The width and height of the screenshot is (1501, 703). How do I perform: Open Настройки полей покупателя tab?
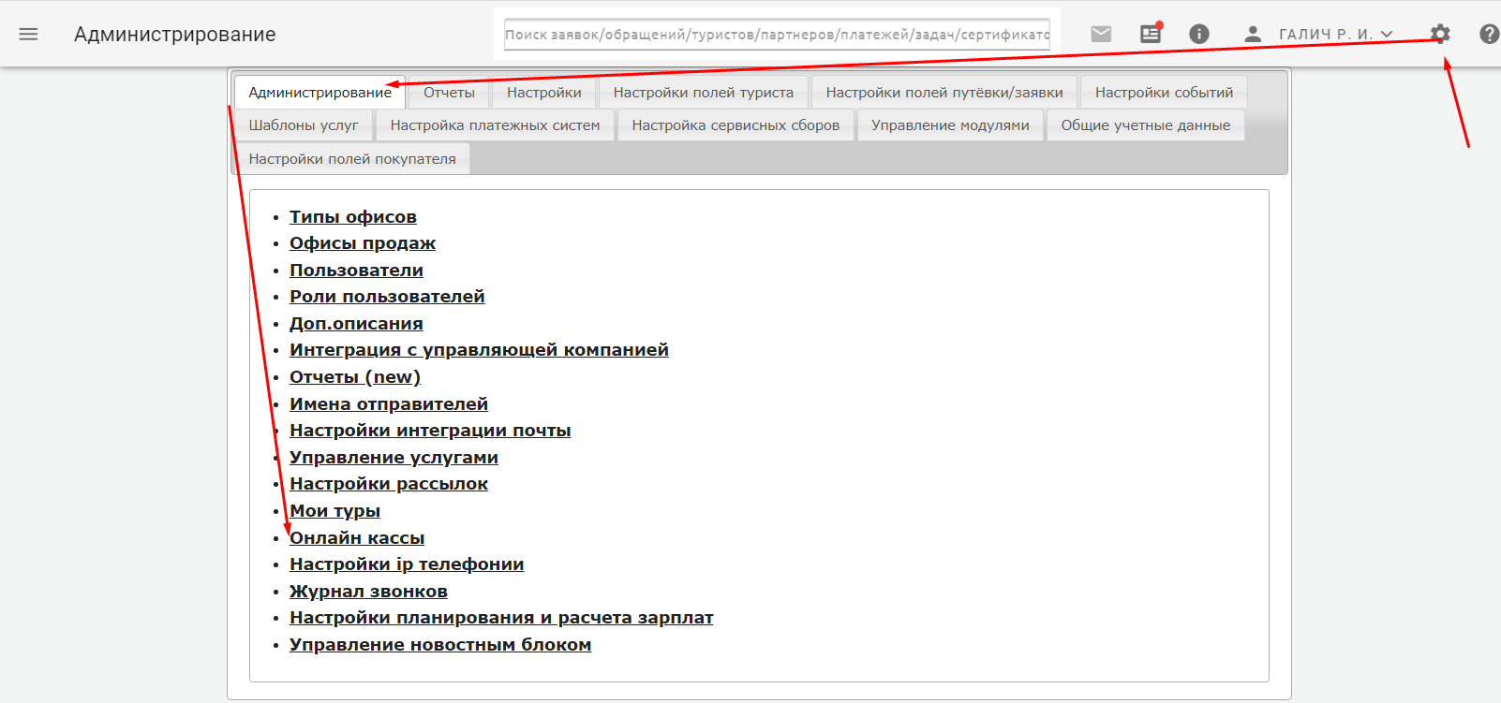352,159
